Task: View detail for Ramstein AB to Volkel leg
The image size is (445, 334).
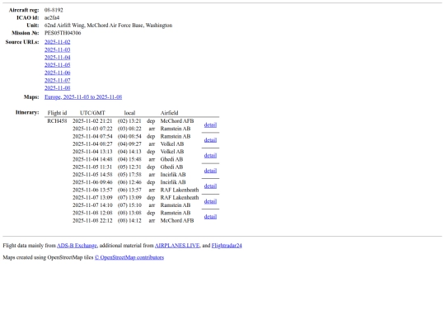Action: (x=210, y=140)
